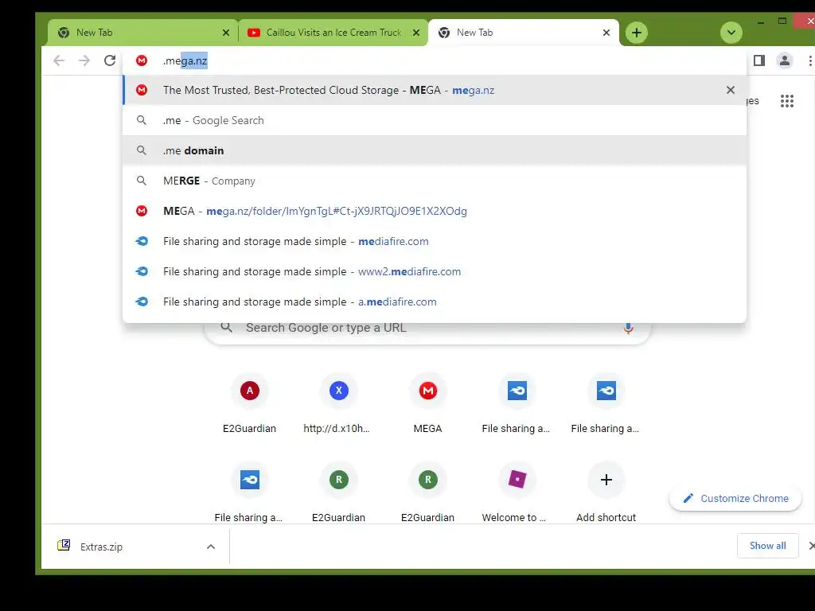The height and width of the screenshot is (611, 815).
Task: Click the MEGA icon in the address bar
Action: tap(142, 60)
